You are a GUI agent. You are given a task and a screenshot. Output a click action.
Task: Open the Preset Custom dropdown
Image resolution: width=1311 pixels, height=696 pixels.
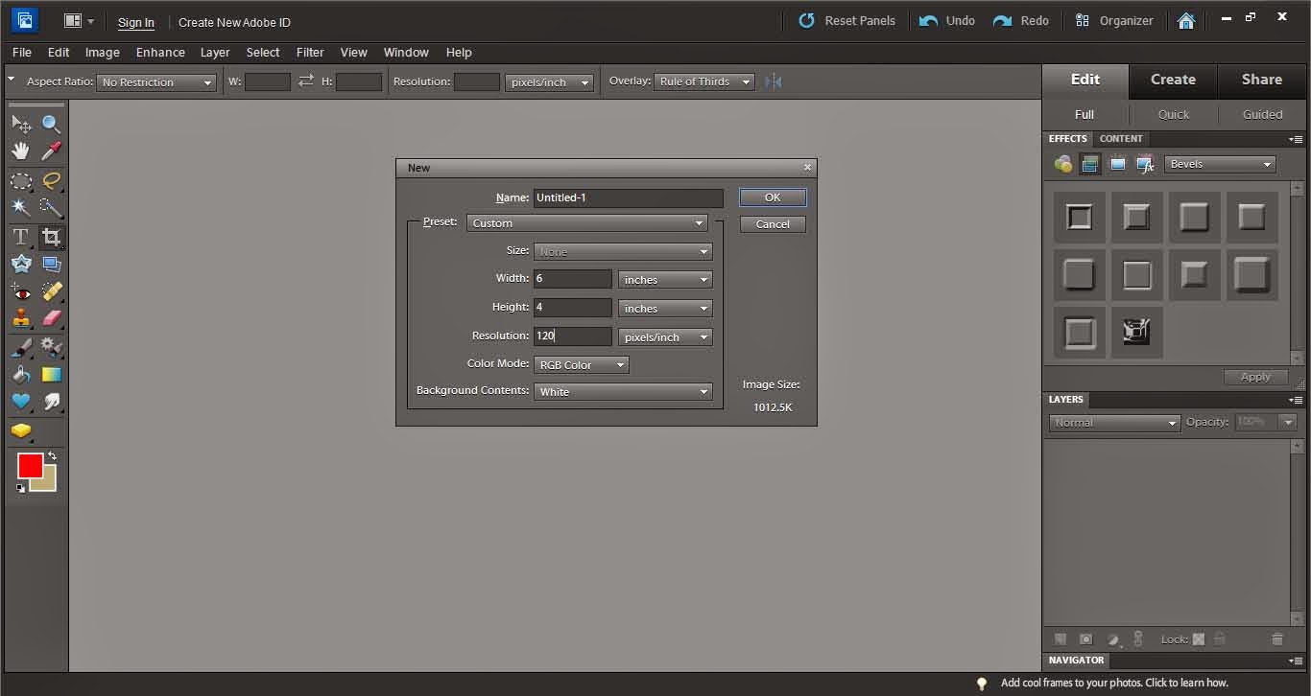(587, 223)
